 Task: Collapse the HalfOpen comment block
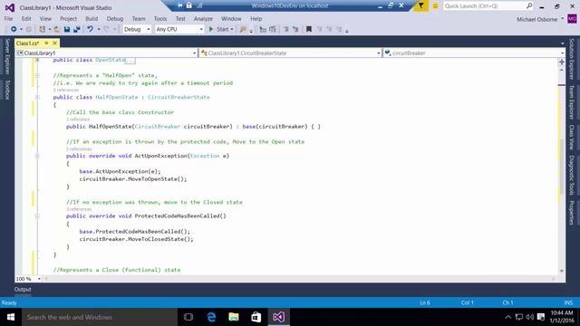point(37,75)
